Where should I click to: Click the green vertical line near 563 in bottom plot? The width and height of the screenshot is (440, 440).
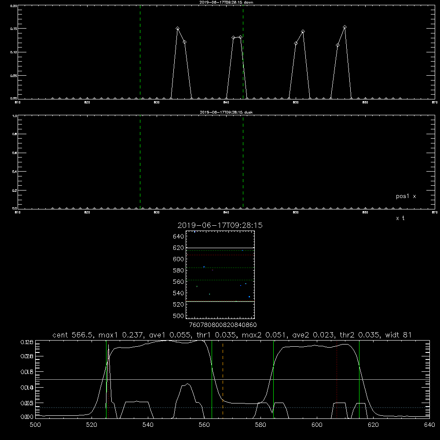[212, 379]
